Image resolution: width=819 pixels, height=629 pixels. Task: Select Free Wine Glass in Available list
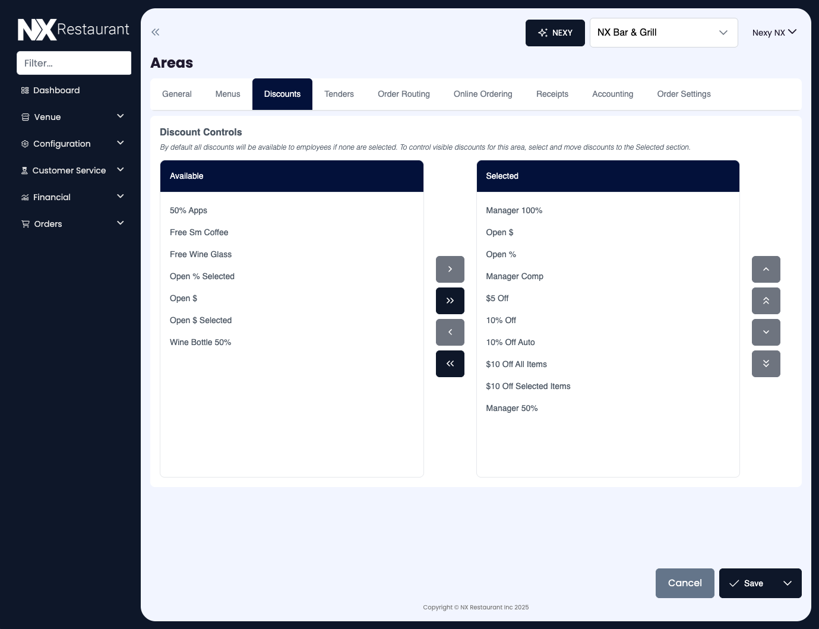click(201, 254)
